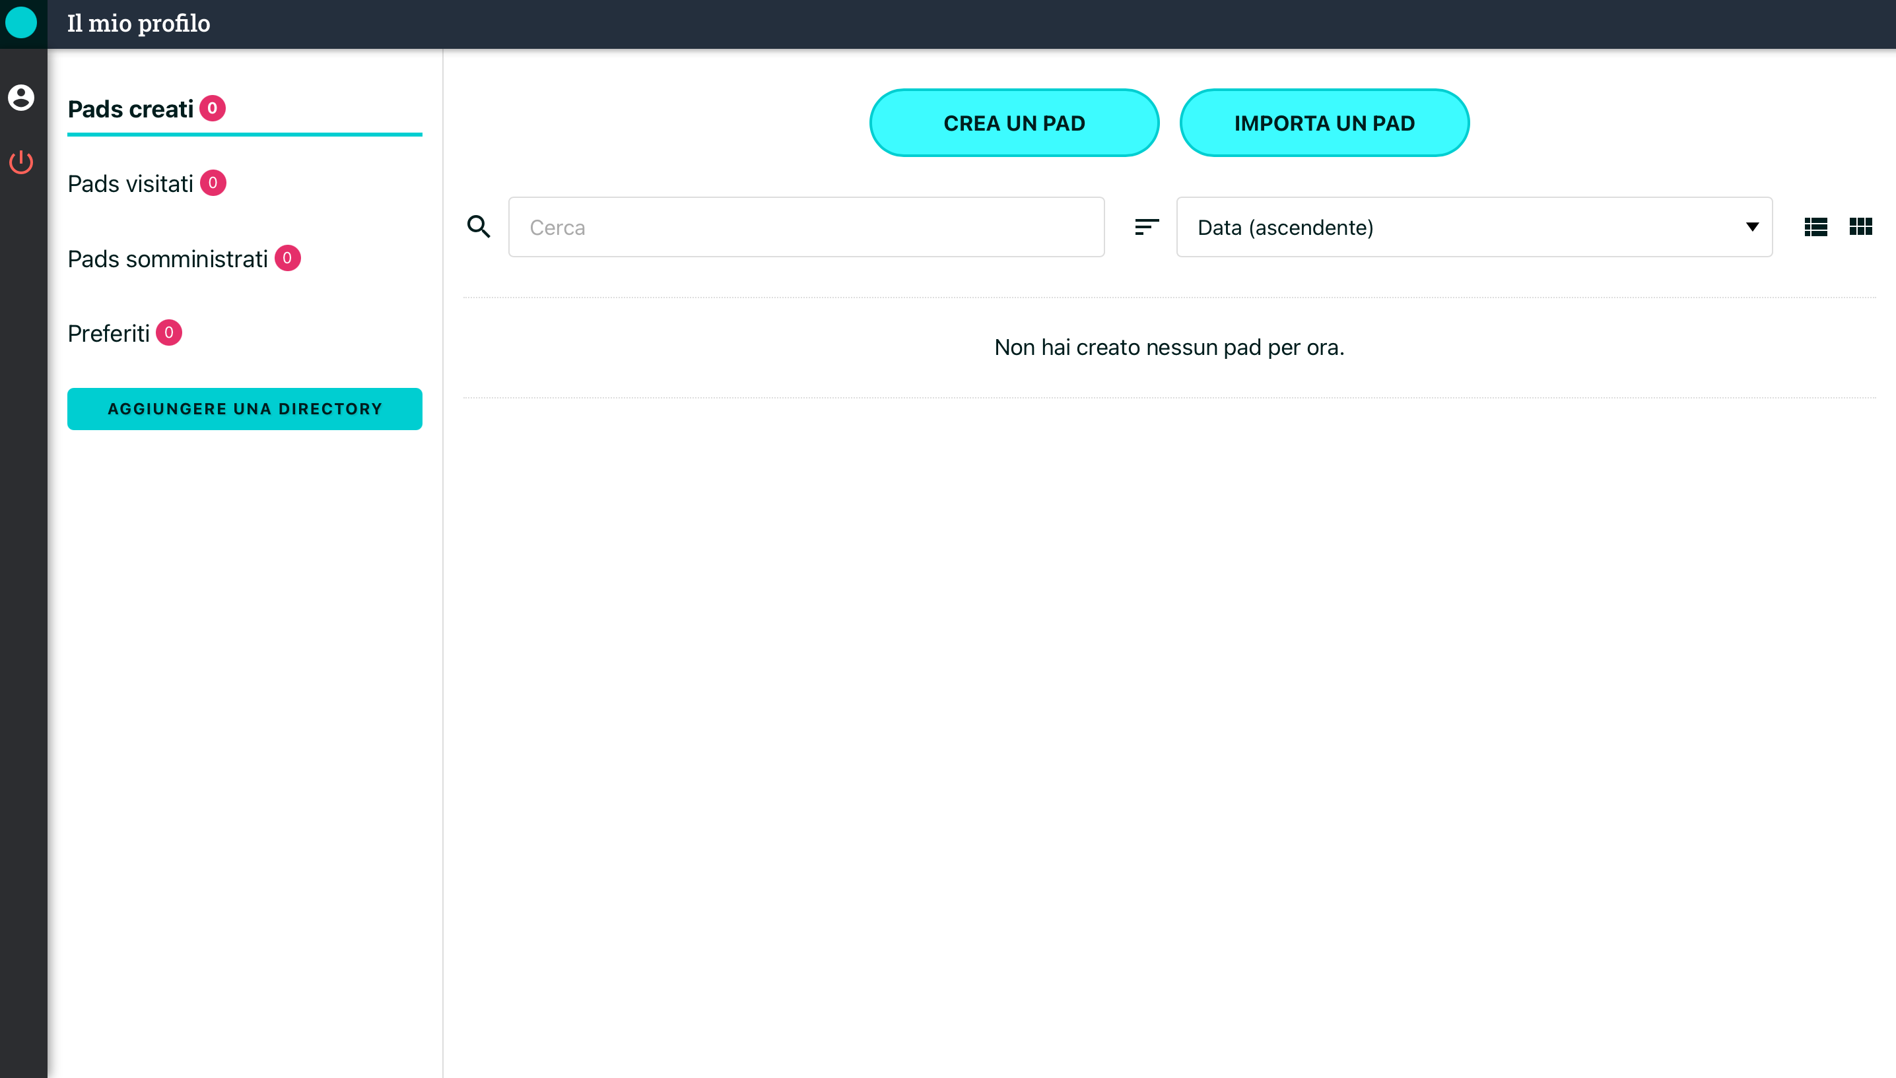Viewport: 1896px width, 1078px height.
Task: Click the magnifying glass search icon
Action: [479, 226]
